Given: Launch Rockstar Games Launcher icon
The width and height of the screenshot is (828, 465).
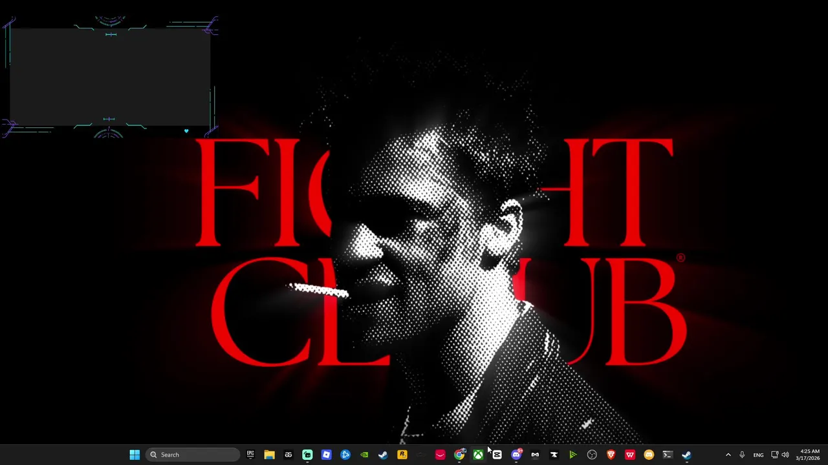Looking at the screenshot, I should tap(402, 455).
